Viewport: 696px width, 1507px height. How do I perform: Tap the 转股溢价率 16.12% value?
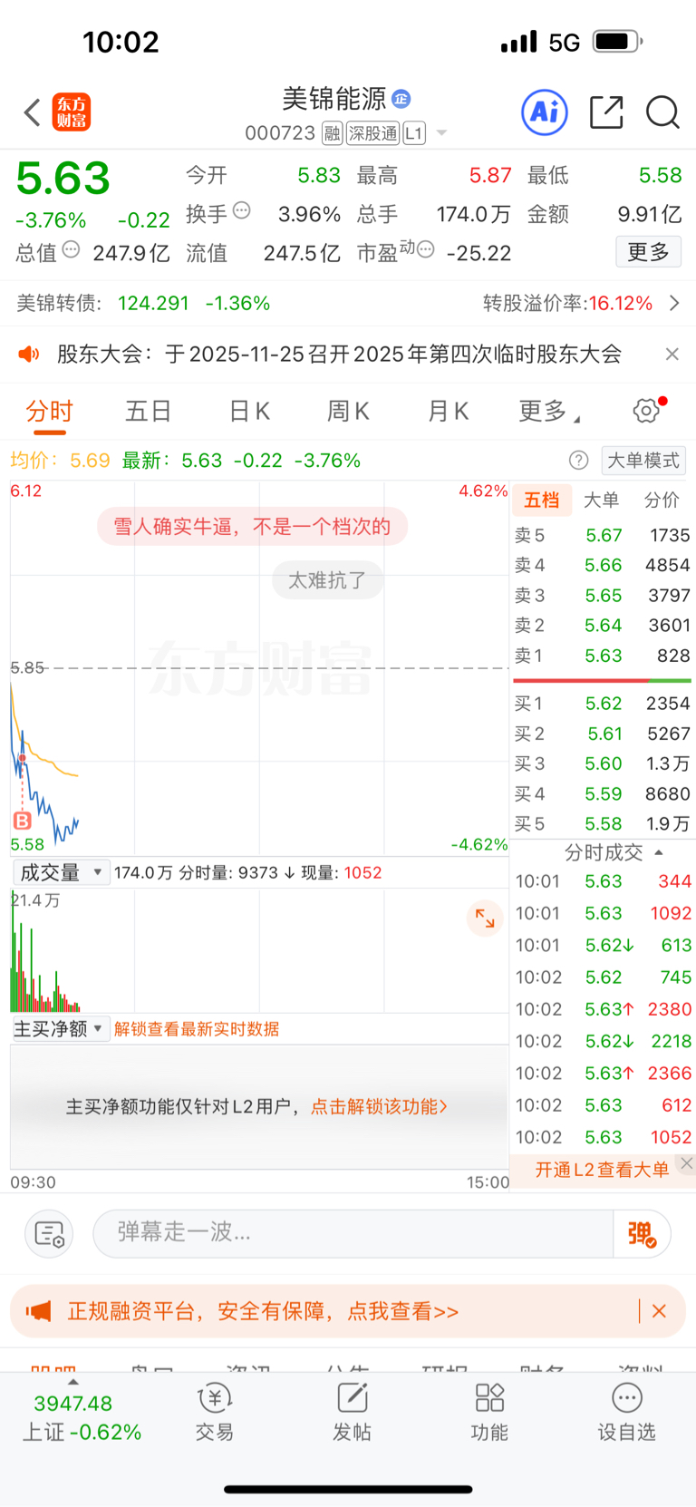(x=621, y=303)
